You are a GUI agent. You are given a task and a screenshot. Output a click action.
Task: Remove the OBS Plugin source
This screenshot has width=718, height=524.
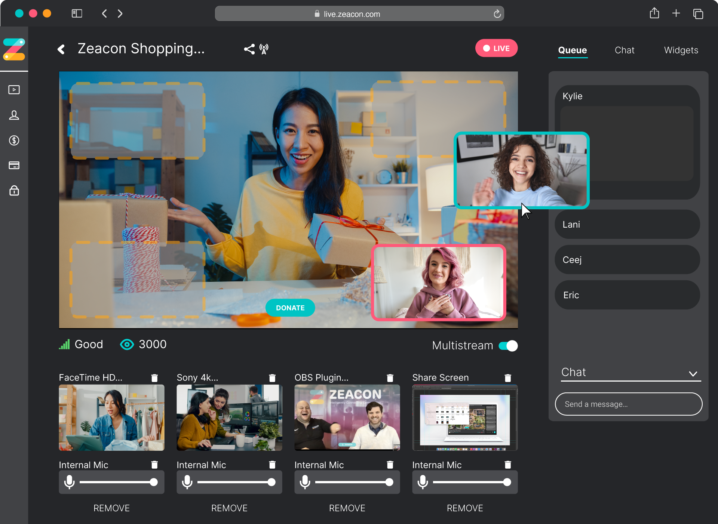[x=347, y=508]
